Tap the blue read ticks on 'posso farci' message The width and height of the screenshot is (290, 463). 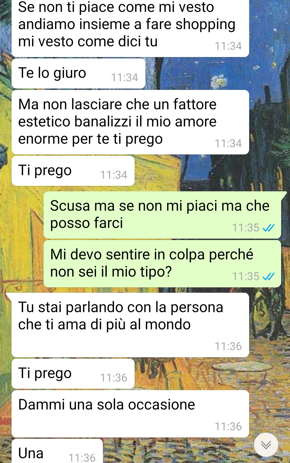268,228
